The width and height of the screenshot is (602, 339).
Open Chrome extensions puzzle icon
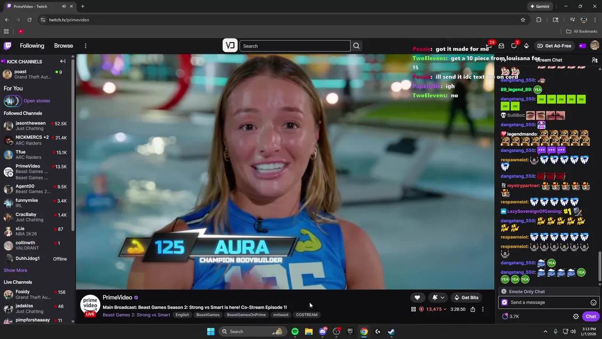tap(539, 20)
